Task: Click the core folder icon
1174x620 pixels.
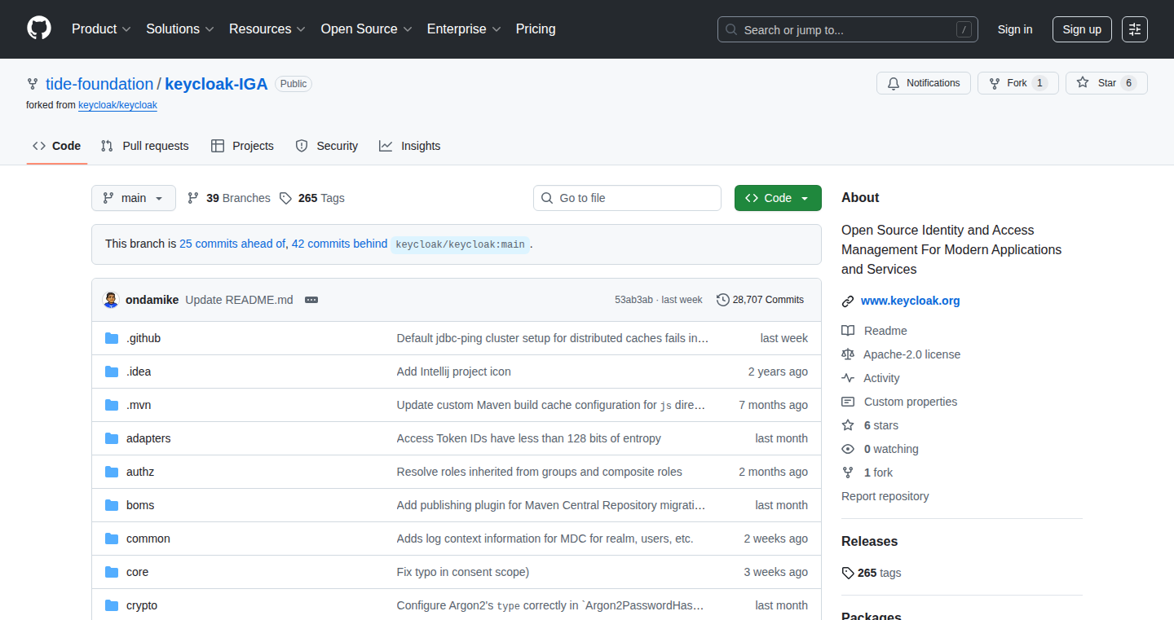Action: tap(112, 572)
